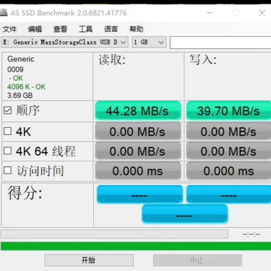Open the 语言 menu
Image resolution: width=271 pixels, height=271 pixels.
(111, 29)
